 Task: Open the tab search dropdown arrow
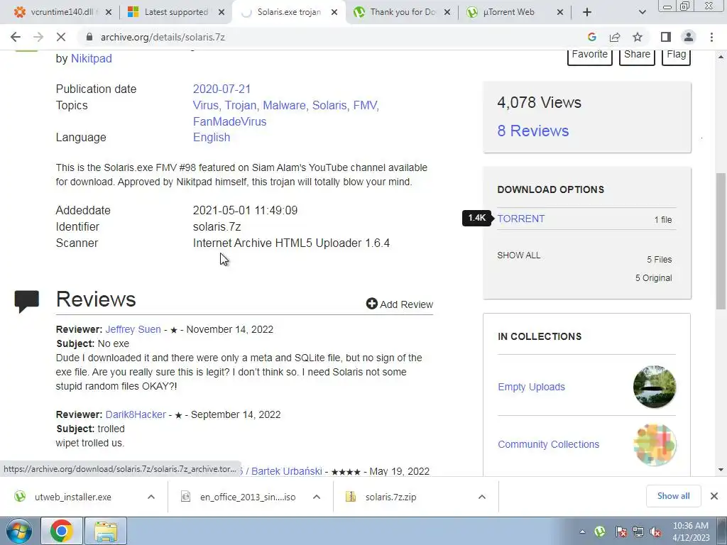click(642, 12)
